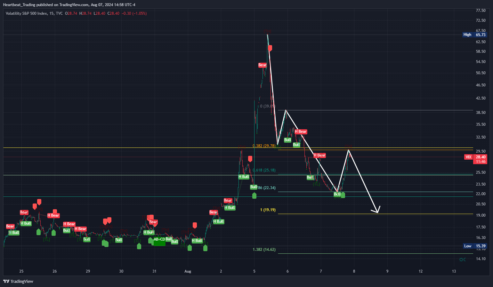Click the 11:46 countdown under VIX price

pos(481,162)
